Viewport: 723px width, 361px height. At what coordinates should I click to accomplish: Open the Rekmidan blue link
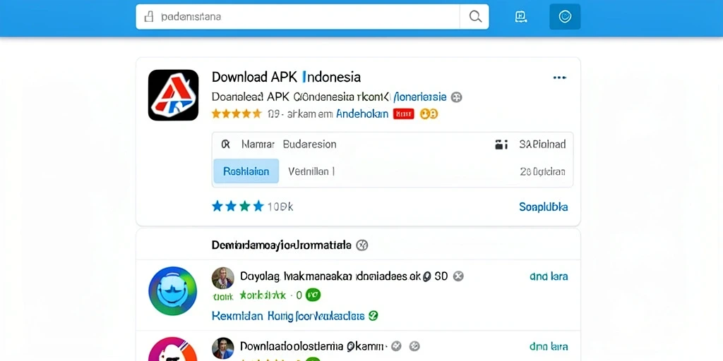coord(288,316)
